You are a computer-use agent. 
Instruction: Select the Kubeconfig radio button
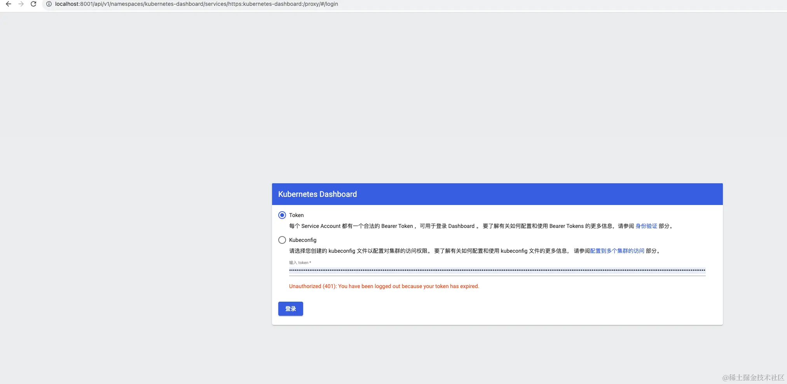282,240
